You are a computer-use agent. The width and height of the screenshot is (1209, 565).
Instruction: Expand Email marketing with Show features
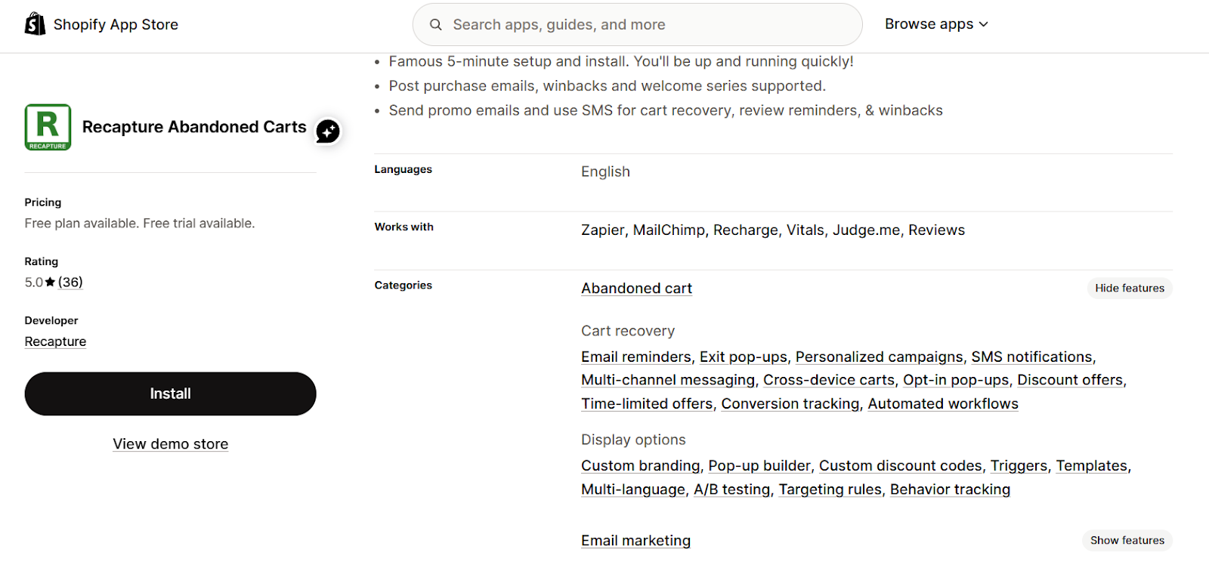(1127, 540)
